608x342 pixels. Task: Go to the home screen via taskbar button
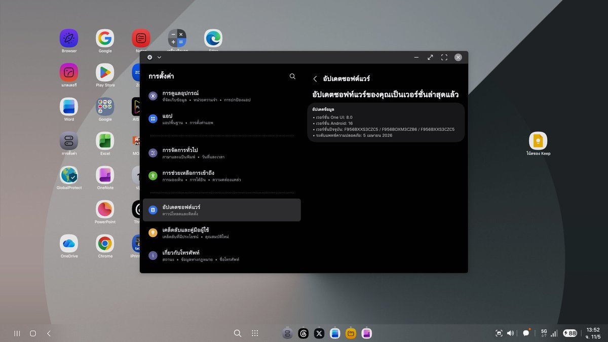coord(33,333)
